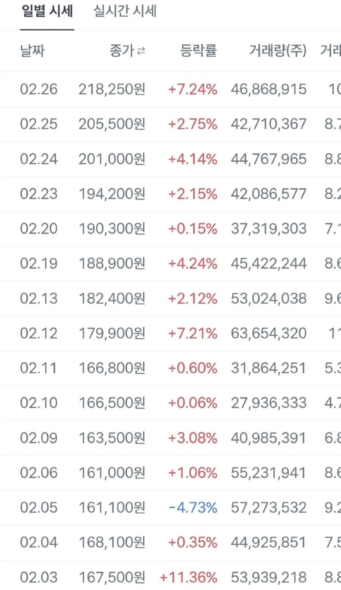This screenshot has width=341, height=590.
Task: Click the +7.24% change rate
Action: tap(193, 89)
